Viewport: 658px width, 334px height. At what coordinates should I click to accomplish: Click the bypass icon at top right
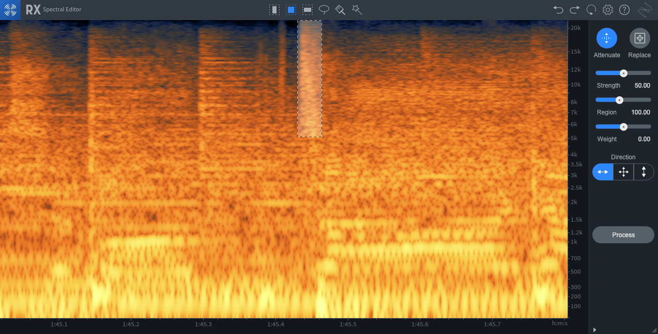[x=645, y=10]
